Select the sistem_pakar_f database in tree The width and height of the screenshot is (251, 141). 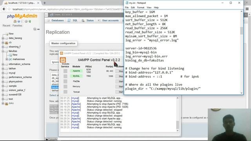point(17,90)
